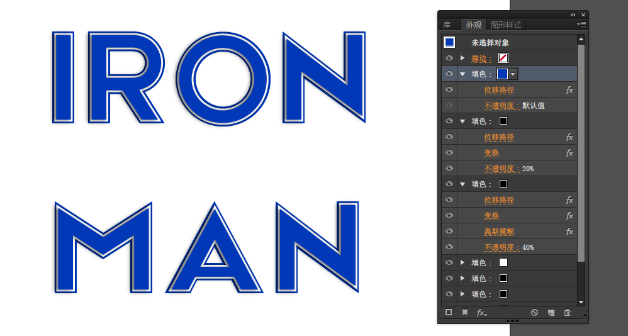This screenshot has height=336, width=628.
Task: Click the Appearance panel vertical scrollbar thumb
Action: coord(581,153)
